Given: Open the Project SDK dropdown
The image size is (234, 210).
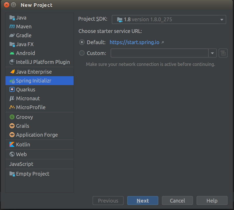Looking at the screenshot, I should tap(169, 19).
